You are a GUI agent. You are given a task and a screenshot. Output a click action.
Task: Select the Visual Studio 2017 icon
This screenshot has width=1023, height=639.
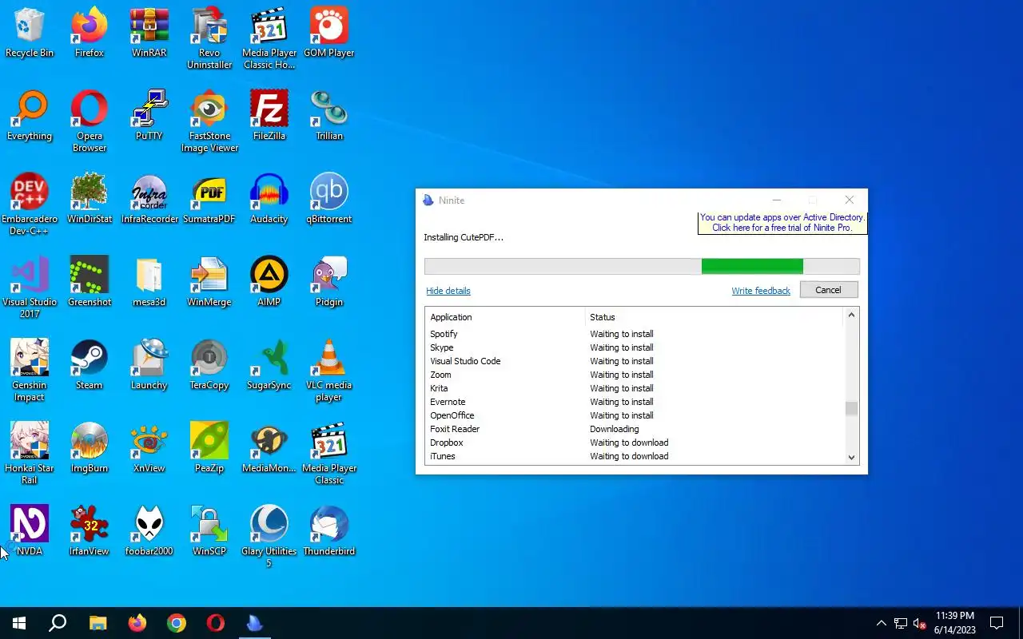point(30,288)
